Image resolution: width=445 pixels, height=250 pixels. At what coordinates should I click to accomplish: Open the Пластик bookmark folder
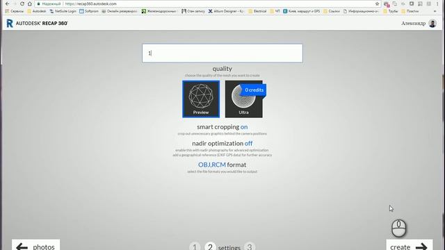pos(410,11)
